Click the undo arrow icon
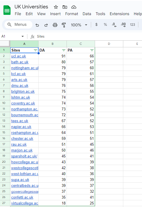142x207 pixels. point(37,25)
